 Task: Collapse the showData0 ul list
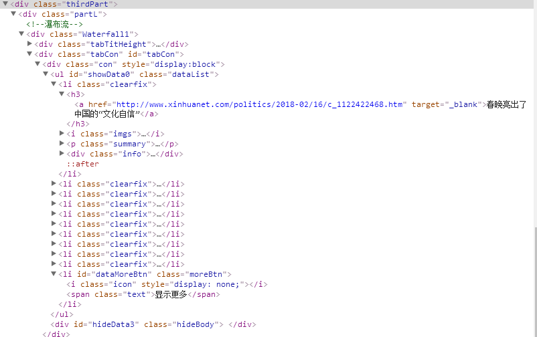tap(46, 74)
